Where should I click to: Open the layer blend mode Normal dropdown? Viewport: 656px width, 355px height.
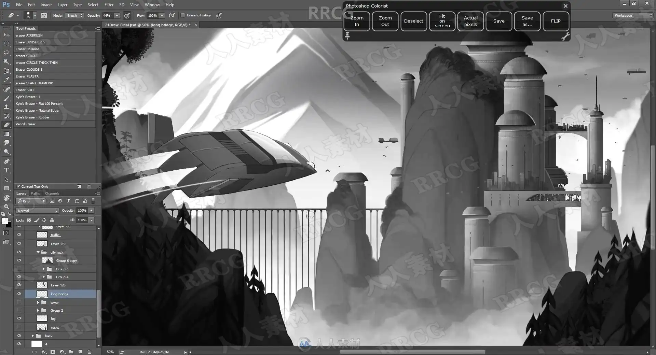pos(37,211)
